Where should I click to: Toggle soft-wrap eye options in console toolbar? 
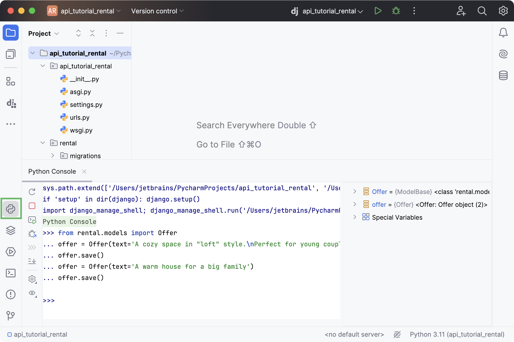click(32, 293)
